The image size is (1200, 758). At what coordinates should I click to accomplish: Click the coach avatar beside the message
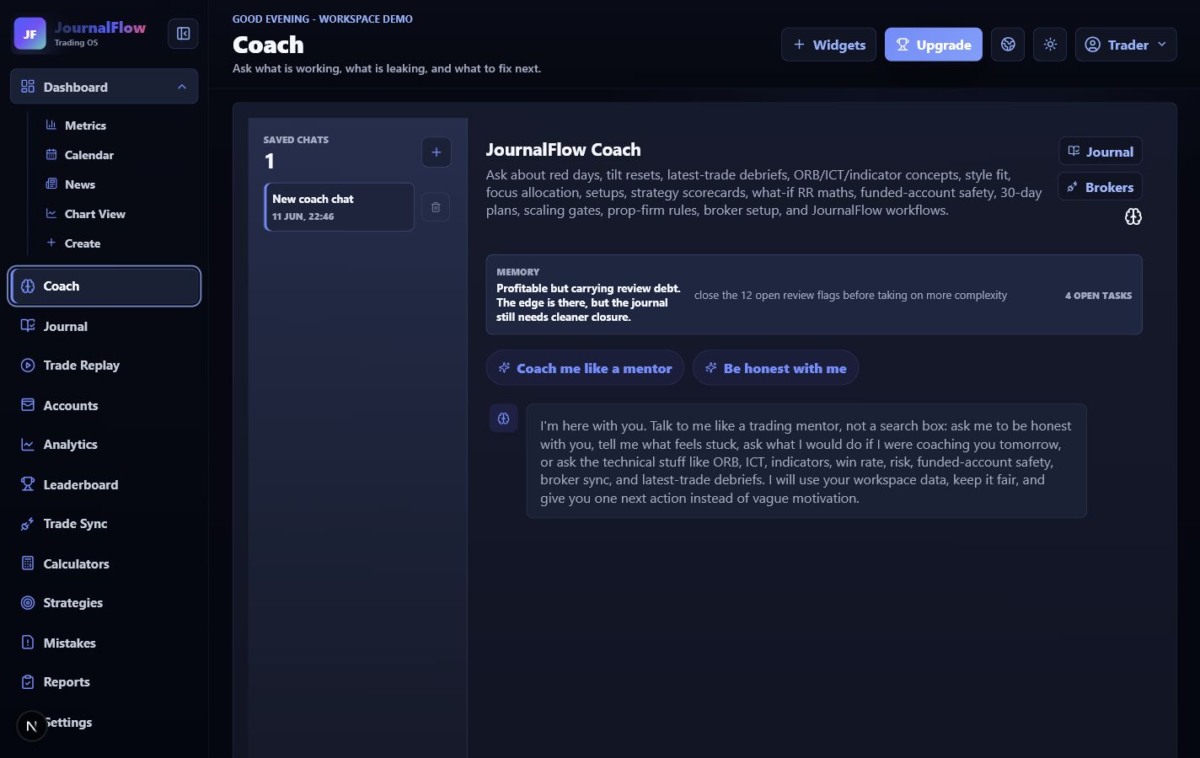504,419
